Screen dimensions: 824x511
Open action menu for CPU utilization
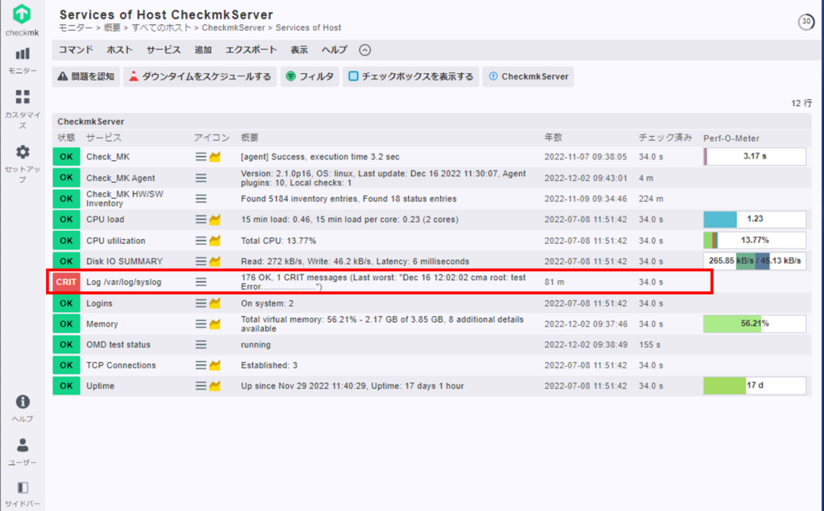click(200, 241)
